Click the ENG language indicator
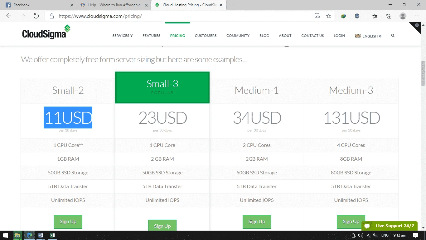The width and height of the screenshot is (426, 240). pyautogui.click(x=385, y=235)
